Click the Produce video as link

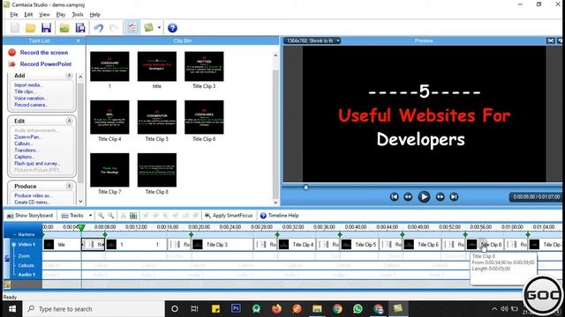point(34,195)
